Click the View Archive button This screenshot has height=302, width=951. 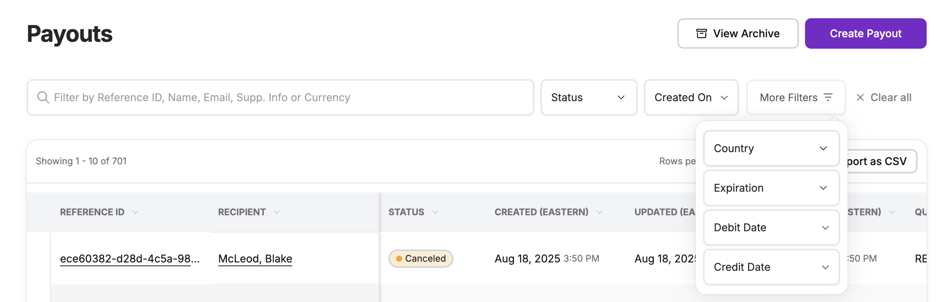738,33
